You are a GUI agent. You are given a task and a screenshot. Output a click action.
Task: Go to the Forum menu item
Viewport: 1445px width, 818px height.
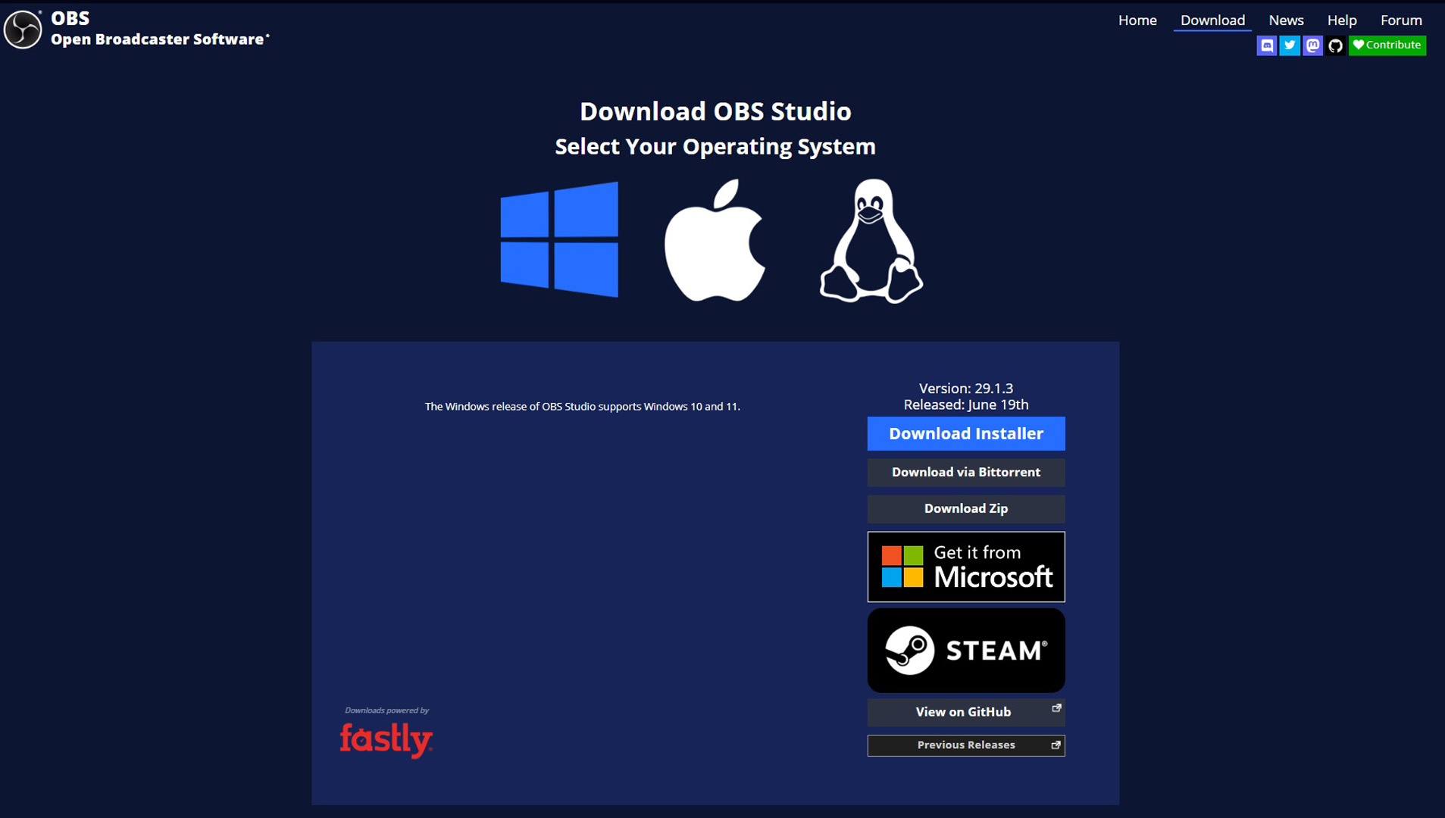[x=1400, y=20]
